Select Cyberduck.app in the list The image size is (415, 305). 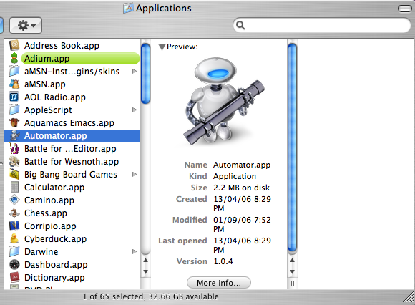tap(72, 238)
